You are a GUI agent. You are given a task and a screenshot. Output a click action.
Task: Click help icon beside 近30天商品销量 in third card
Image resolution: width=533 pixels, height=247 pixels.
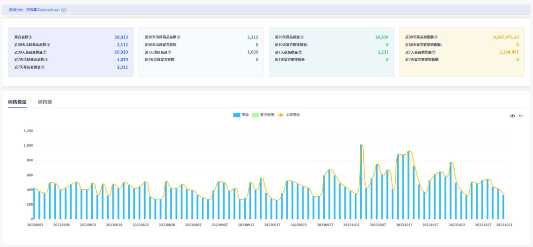[x=302, y=37]
